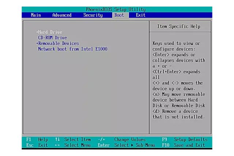
Task: Select the CD-ROM Drive boot entry
Action: click(53, 38)
